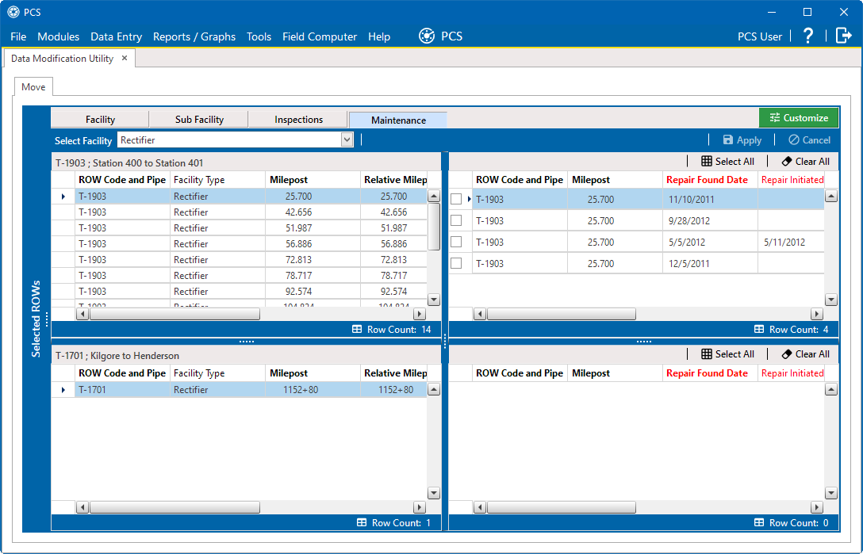The height and width of the screenshot is (554, 863).
Task: Click the T-1701 Kilgore to Henderson heading
Action: click(x=117, y=355)
